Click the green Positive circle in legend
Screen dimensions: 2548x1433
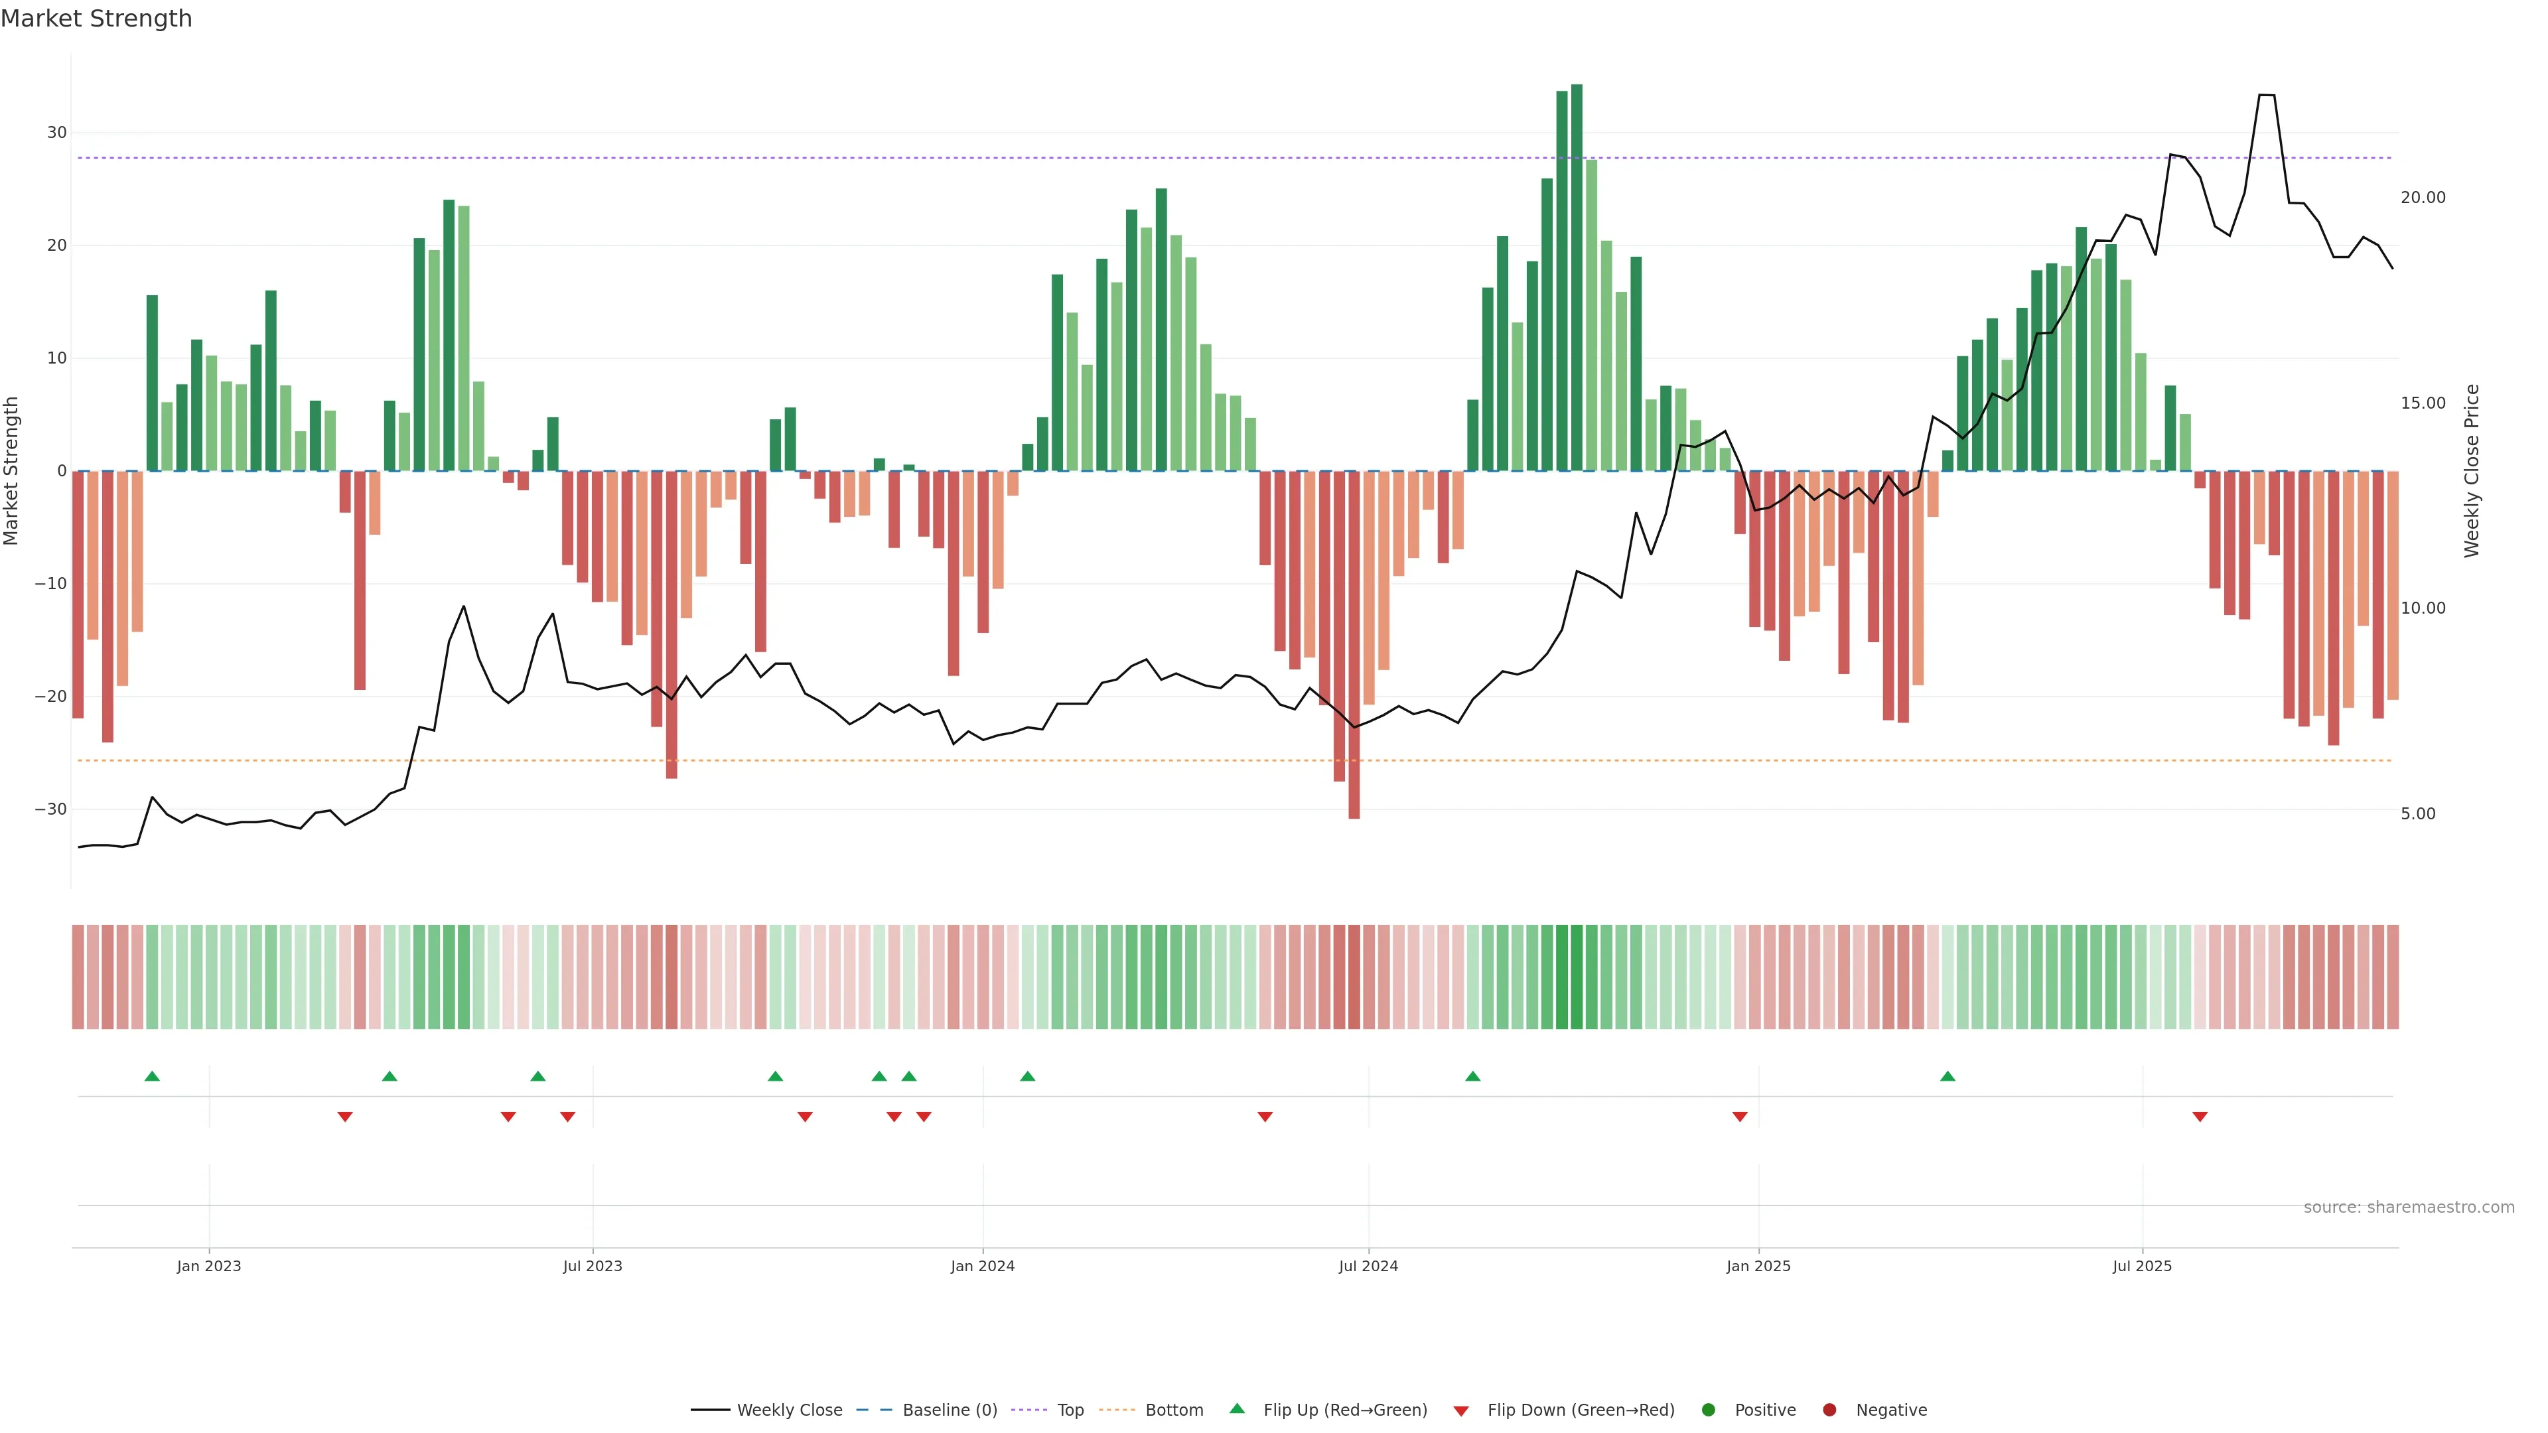(1708, 1410)
